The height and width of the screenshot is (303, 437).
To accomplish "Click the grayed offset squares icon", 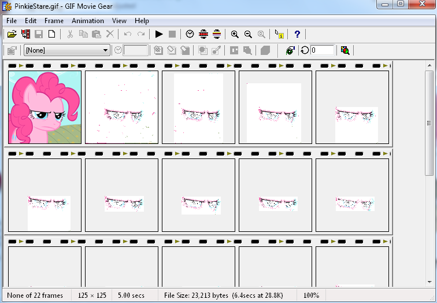I will click(247, 50).
